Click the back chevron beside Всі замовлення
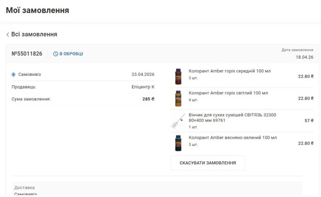Screen dimensions: 321x197 click(x=8, y=34)
